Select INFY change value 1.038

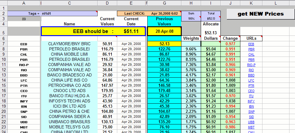point(230,101)
